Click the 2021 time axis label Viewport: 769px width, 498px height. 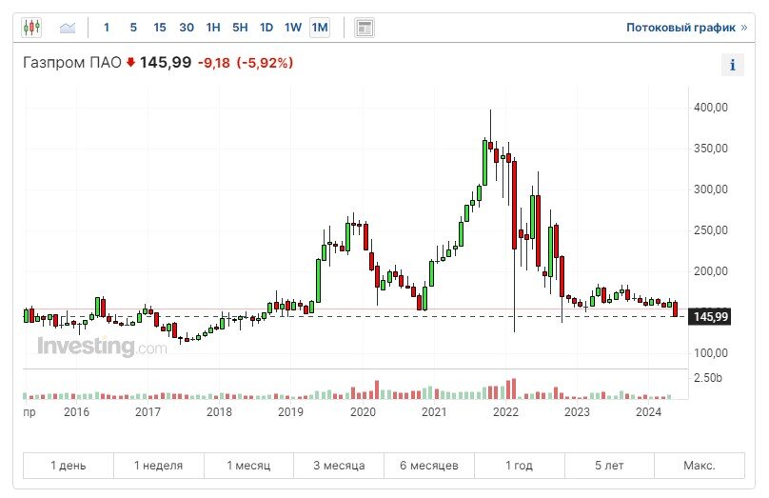(x=435, y=412)
